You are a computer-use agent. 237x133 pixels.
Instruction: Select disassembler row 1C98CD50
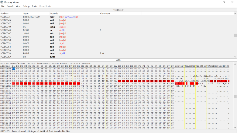point(117,40)
